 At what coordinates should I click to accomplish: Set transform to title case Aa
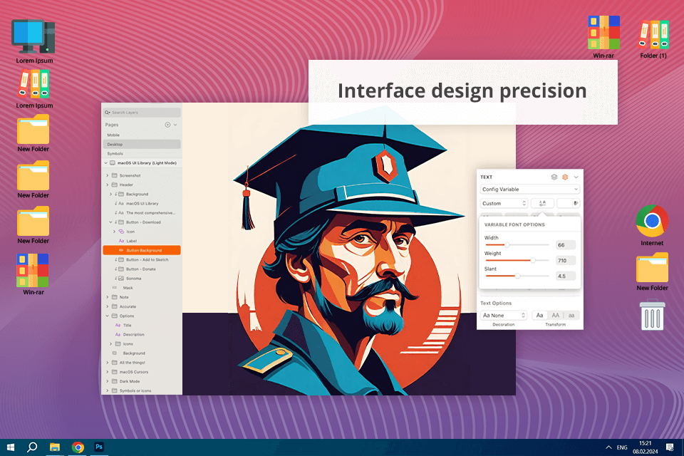pos(539,316)
